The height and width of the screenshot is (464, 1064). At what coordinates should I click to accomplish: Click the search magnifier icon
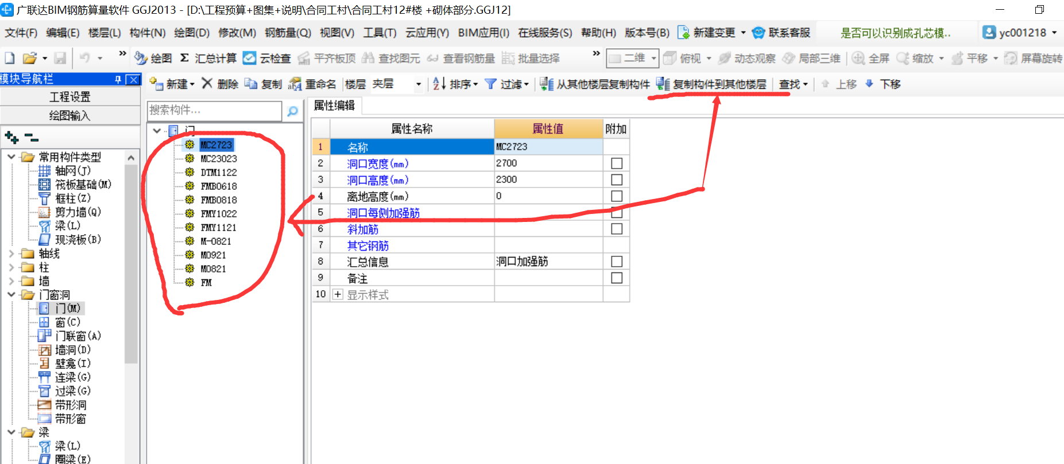click(292, 111)
